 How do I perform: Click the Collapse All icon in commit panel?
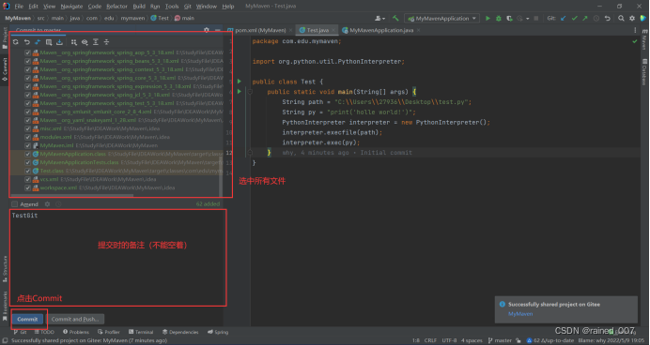pos(106,42)
